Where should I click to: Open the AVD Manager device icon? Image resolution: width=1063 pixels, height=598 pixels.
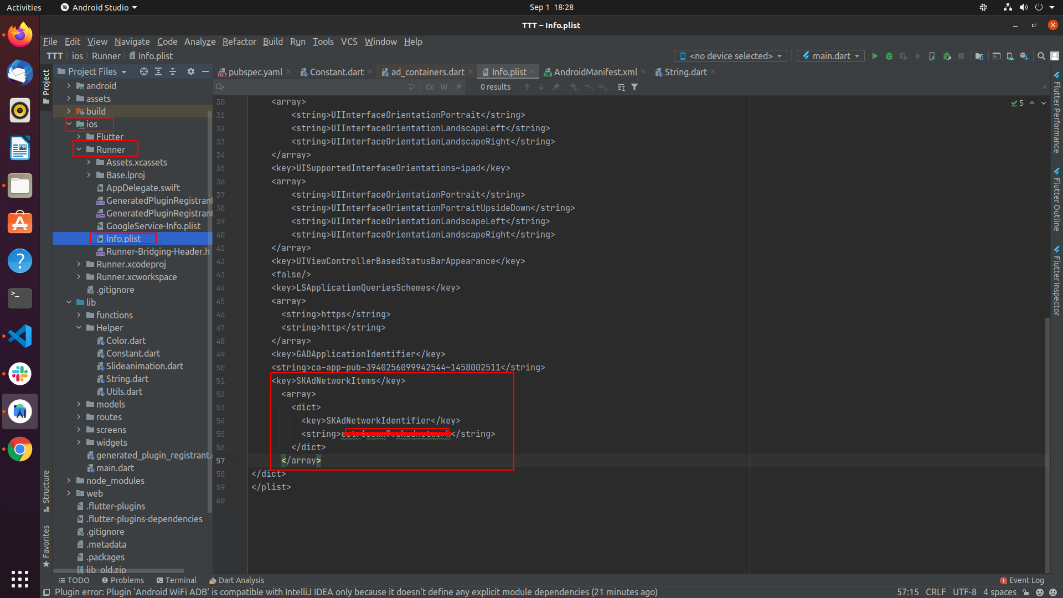1010,56
